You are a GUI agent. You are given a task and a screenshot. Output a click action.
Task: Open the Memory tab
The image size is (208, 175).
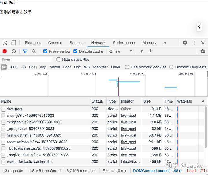[149, 43]
